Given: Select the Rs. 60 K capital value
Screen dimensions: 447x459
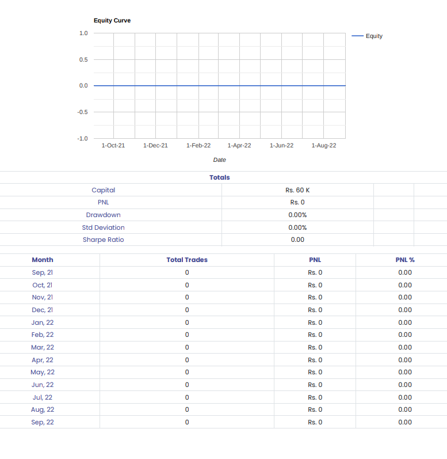Looking at the screenshot, I should tap(297, 190).
